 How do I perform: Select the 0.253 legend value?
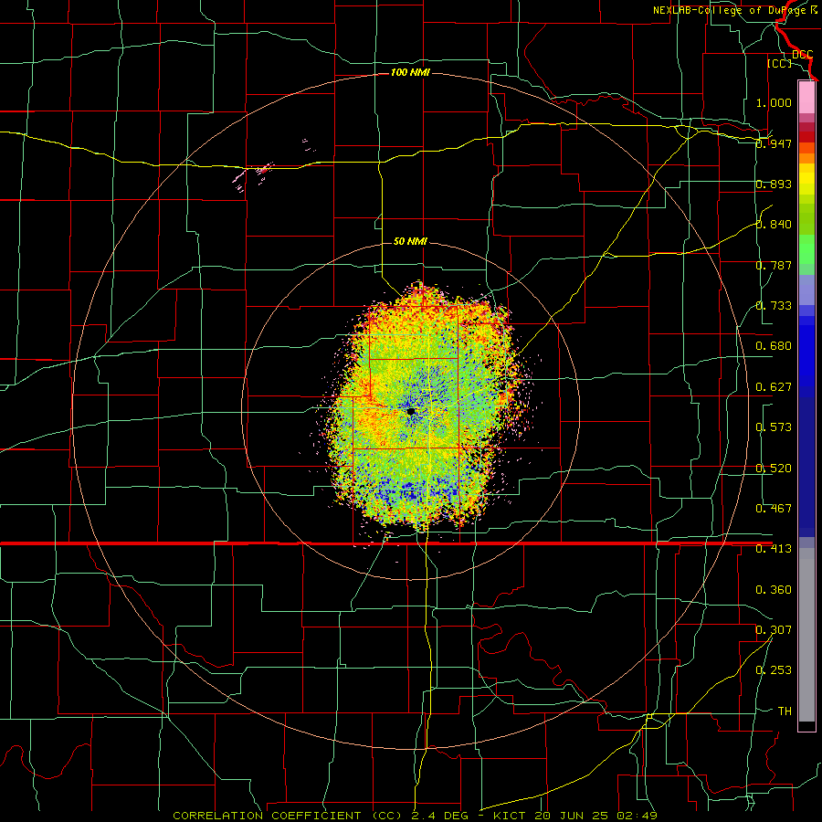[x=774, y=670]
